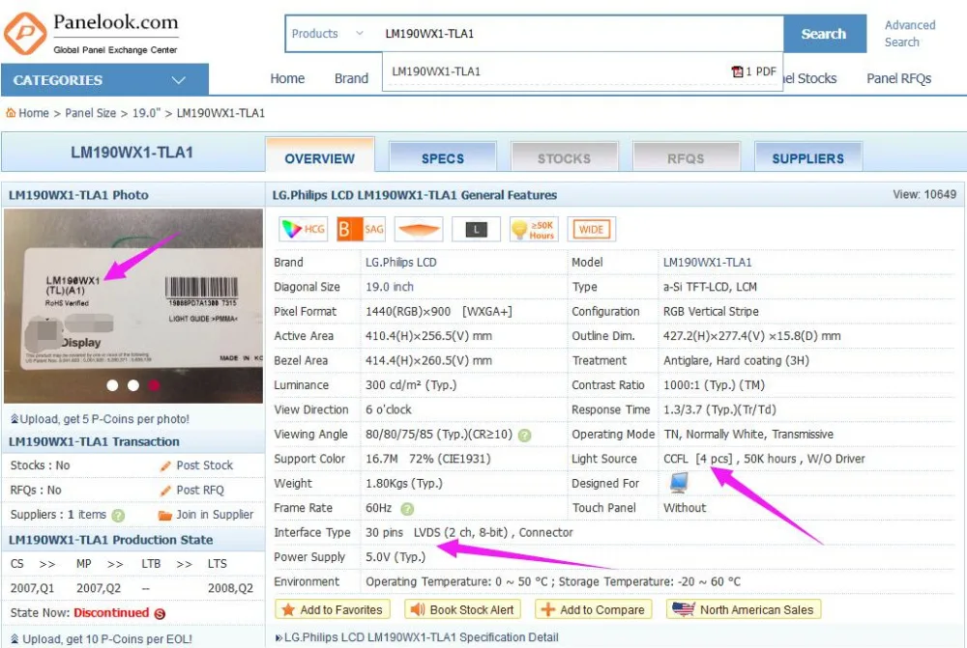Viewport: 967px width, 648px height.
Task: Expand LM190WX1-TLA1 Specification Detail section
Action: coord(417,637)
